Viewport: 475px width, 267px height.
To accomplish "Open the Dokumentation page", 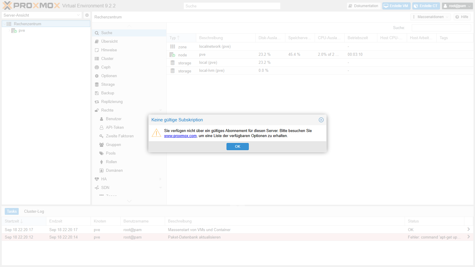I will pos(363,6).
